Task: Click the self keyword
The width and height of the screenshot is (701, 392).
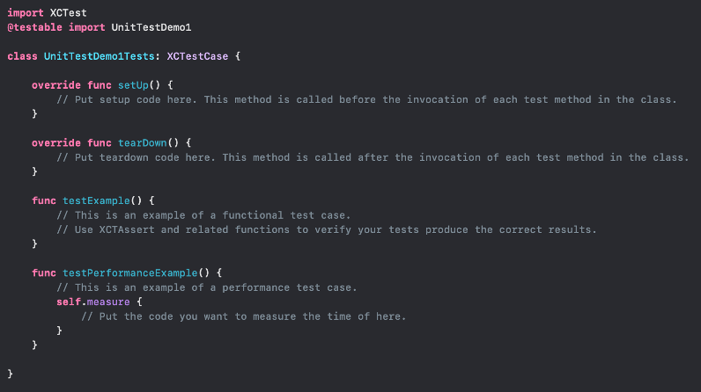Action: point(69,301)
